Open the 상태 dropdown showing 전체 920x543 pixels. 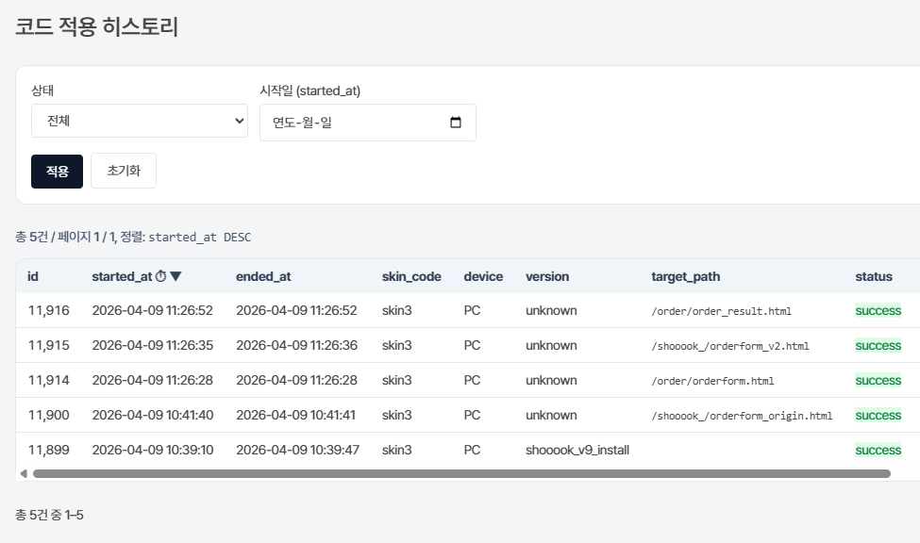point(140,121)
